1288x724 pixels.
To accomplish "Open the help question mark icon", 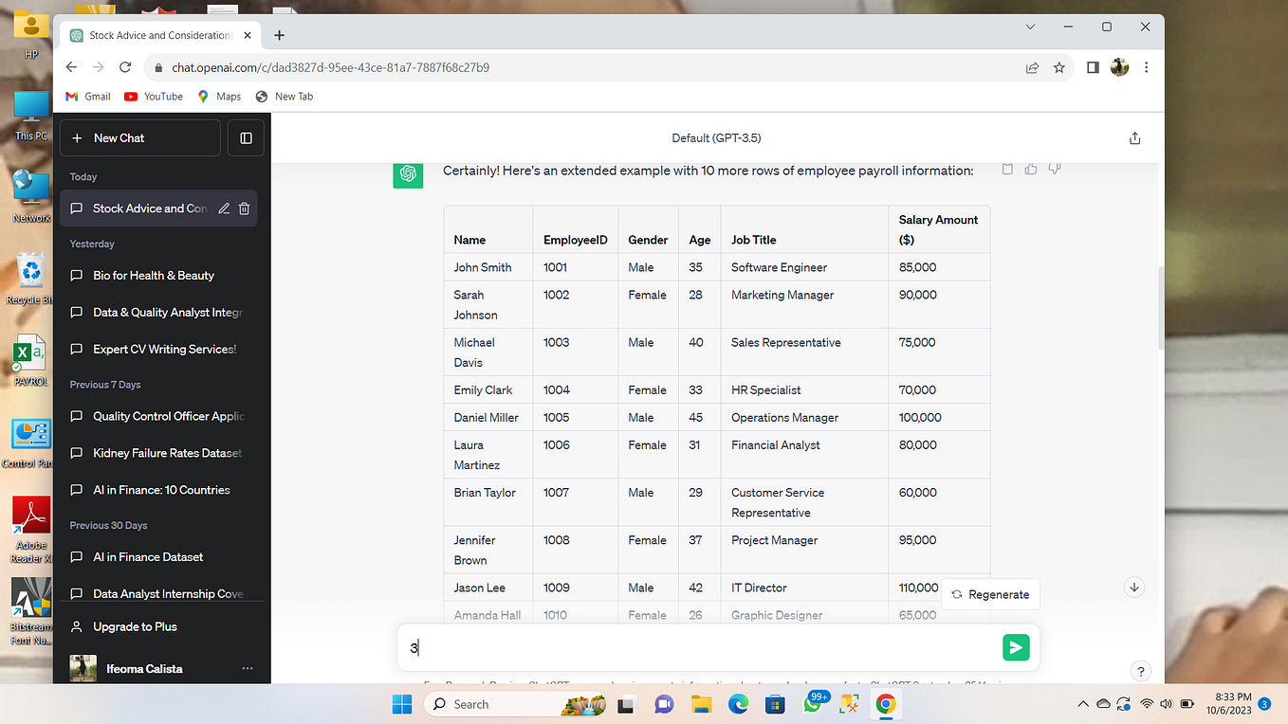I will click(x=1141, y=670).
